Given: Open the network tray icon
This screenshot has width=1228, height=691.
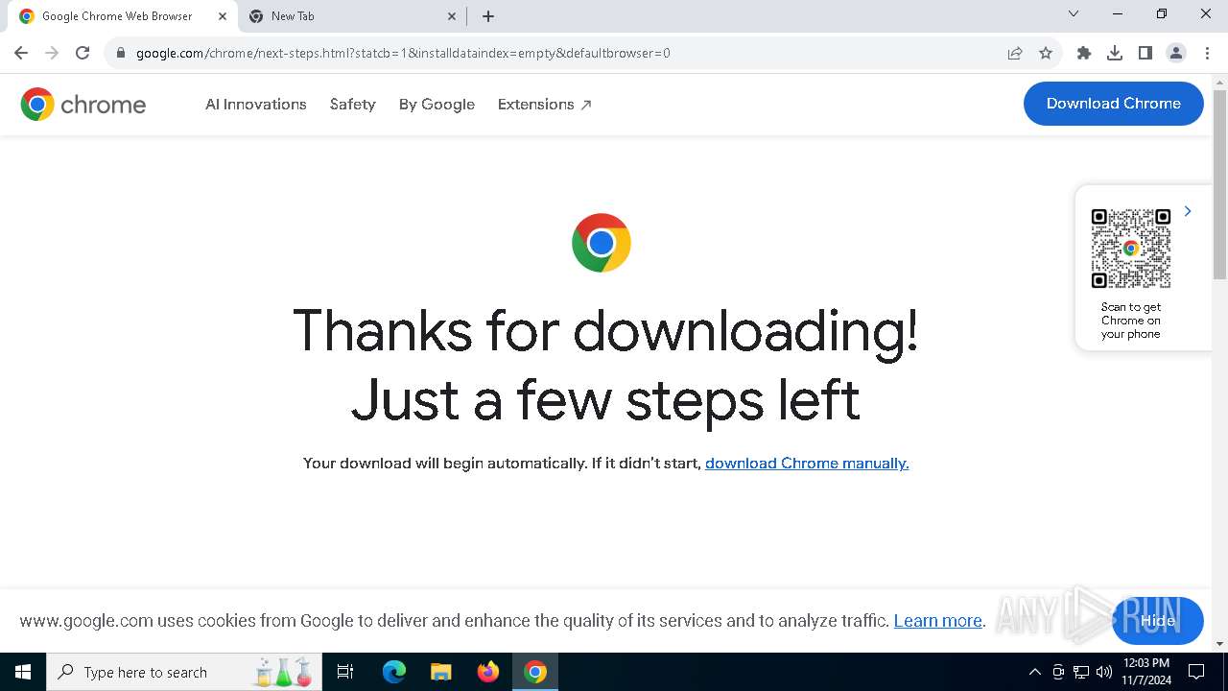Looking at the screenshot, I should (x=1081, y=672).
